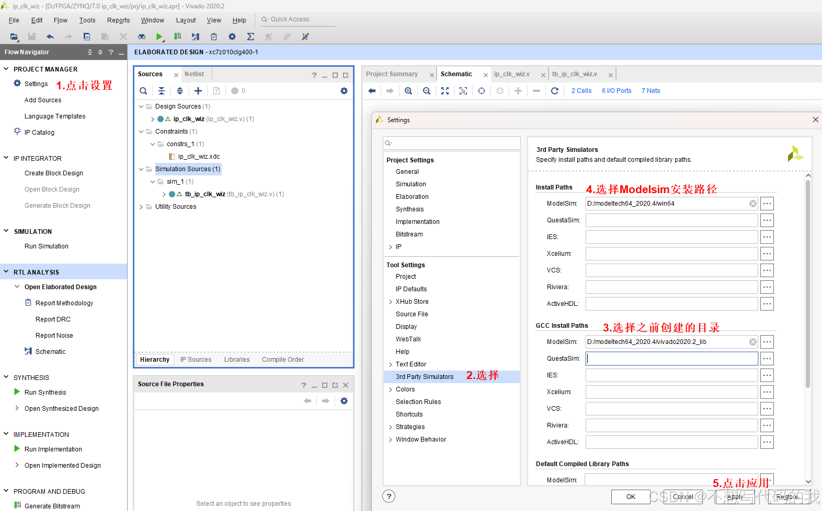Click the Undo arrow in main toolbar
The width and height of the screenshot is (822, 511).
pyautogui.click(x=50, y=37)
